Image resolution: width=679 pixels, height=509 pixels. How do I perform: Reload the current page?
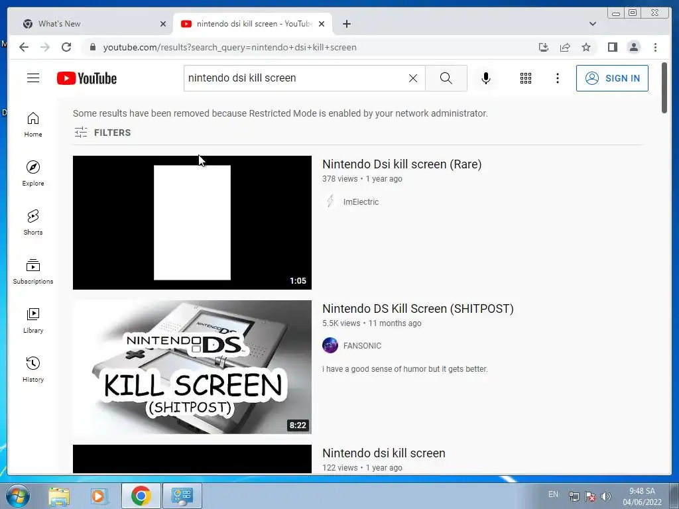pyautogui.click(x=66, y=47)
